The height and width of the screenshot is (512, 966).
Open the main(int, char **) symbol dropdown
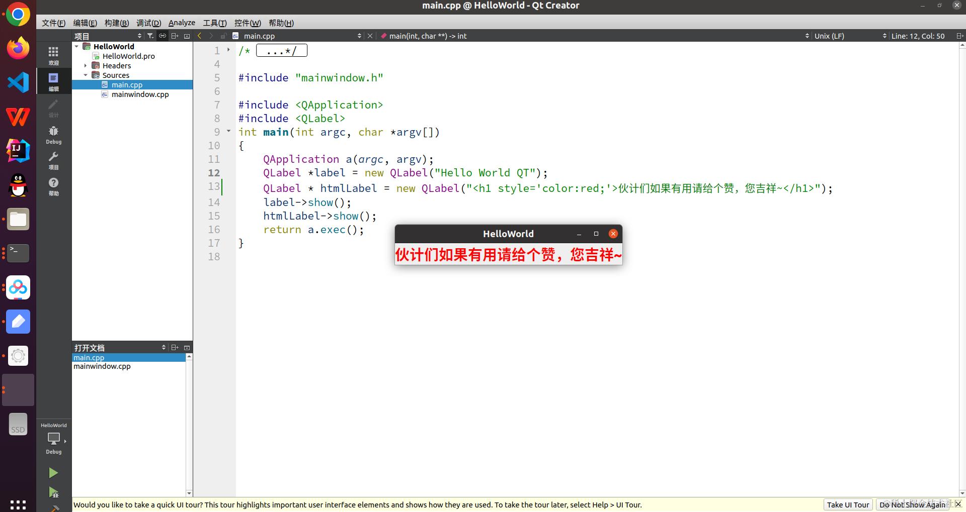point(595,36)
